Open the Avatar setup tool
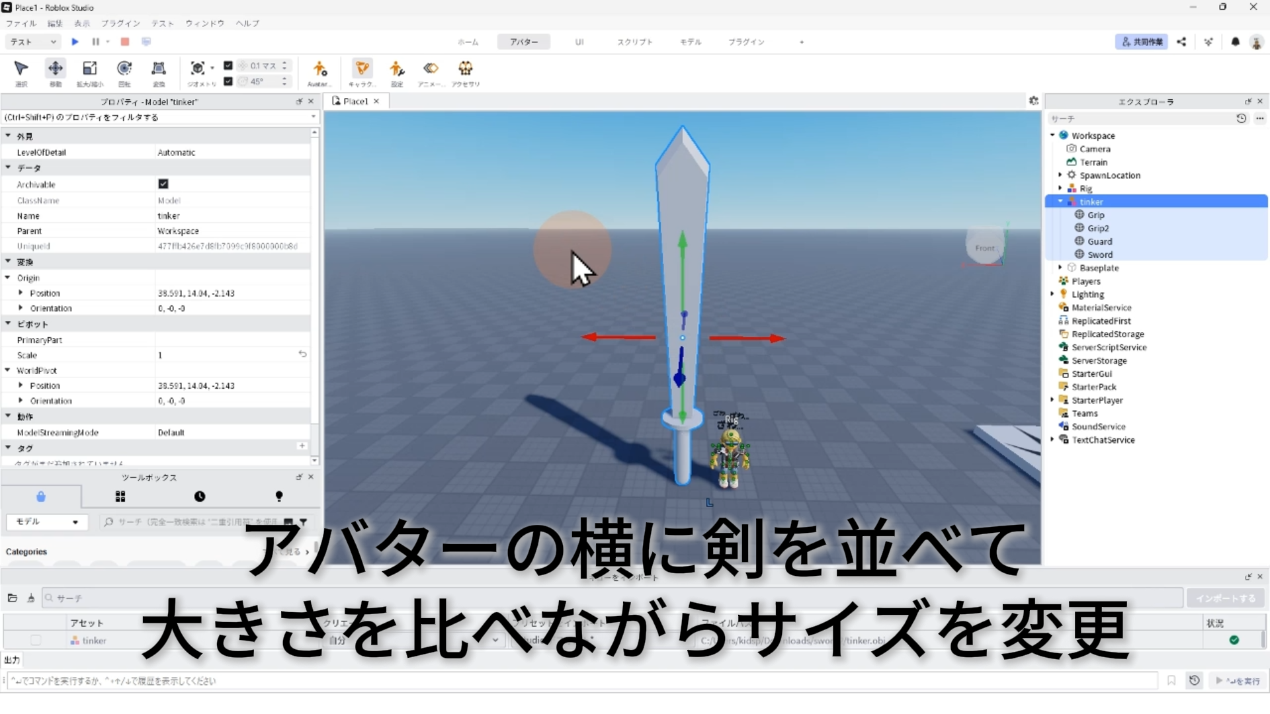Viewport: 1270px width, 714px height. pyautogui.click(x=319, y=69)
